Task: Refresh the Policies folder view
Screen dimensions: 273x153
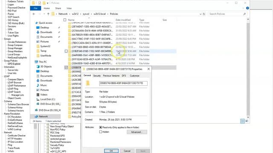Action: (204, 14)
